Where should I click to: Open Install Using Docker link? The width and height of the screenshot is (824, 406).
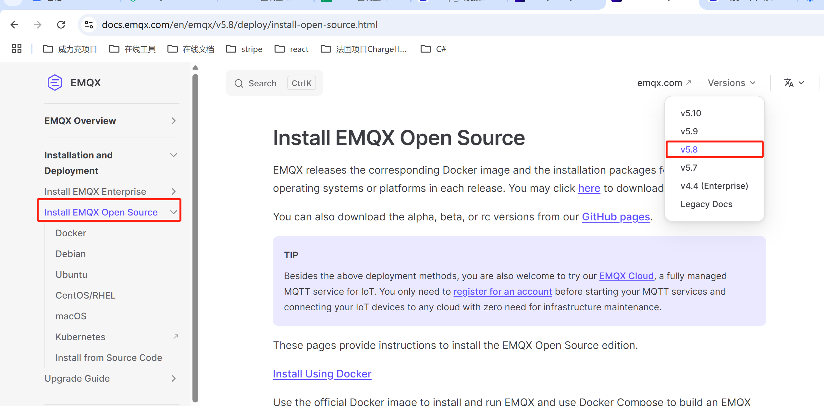[x=322, y=374]
